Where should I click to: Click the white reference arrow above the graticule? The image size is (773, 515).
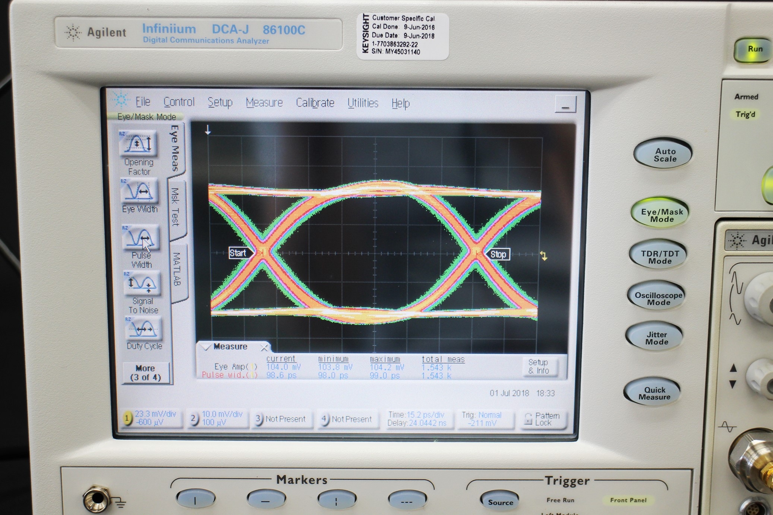point(208,130)
